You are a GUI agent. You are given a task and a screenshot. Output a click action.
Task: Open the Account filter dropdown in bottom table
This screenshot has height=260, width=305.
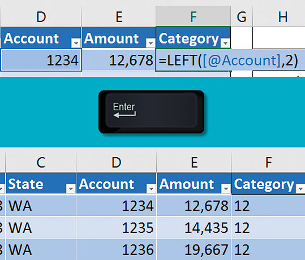point(151,188)
